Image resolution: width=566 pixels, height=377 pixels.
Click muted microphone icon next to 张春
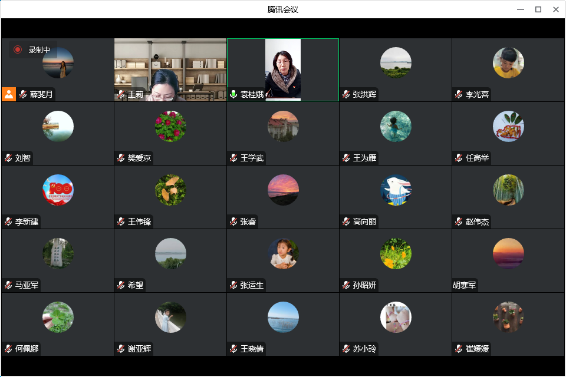pos(233,221)
